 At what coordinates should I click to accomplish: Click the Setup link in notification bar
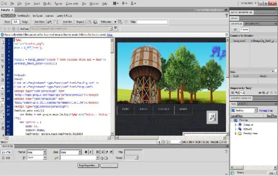[110, 35]
